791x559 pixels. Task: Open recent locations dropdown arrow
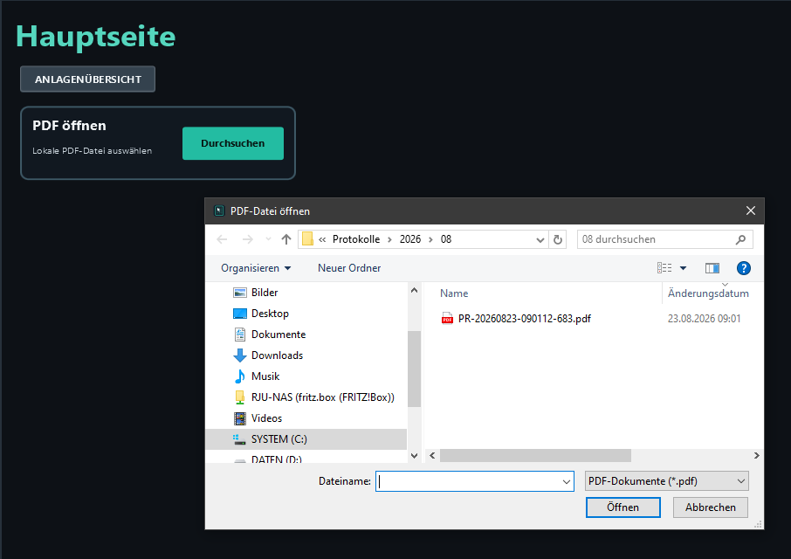pyautogui.click(x=268, y=239)
